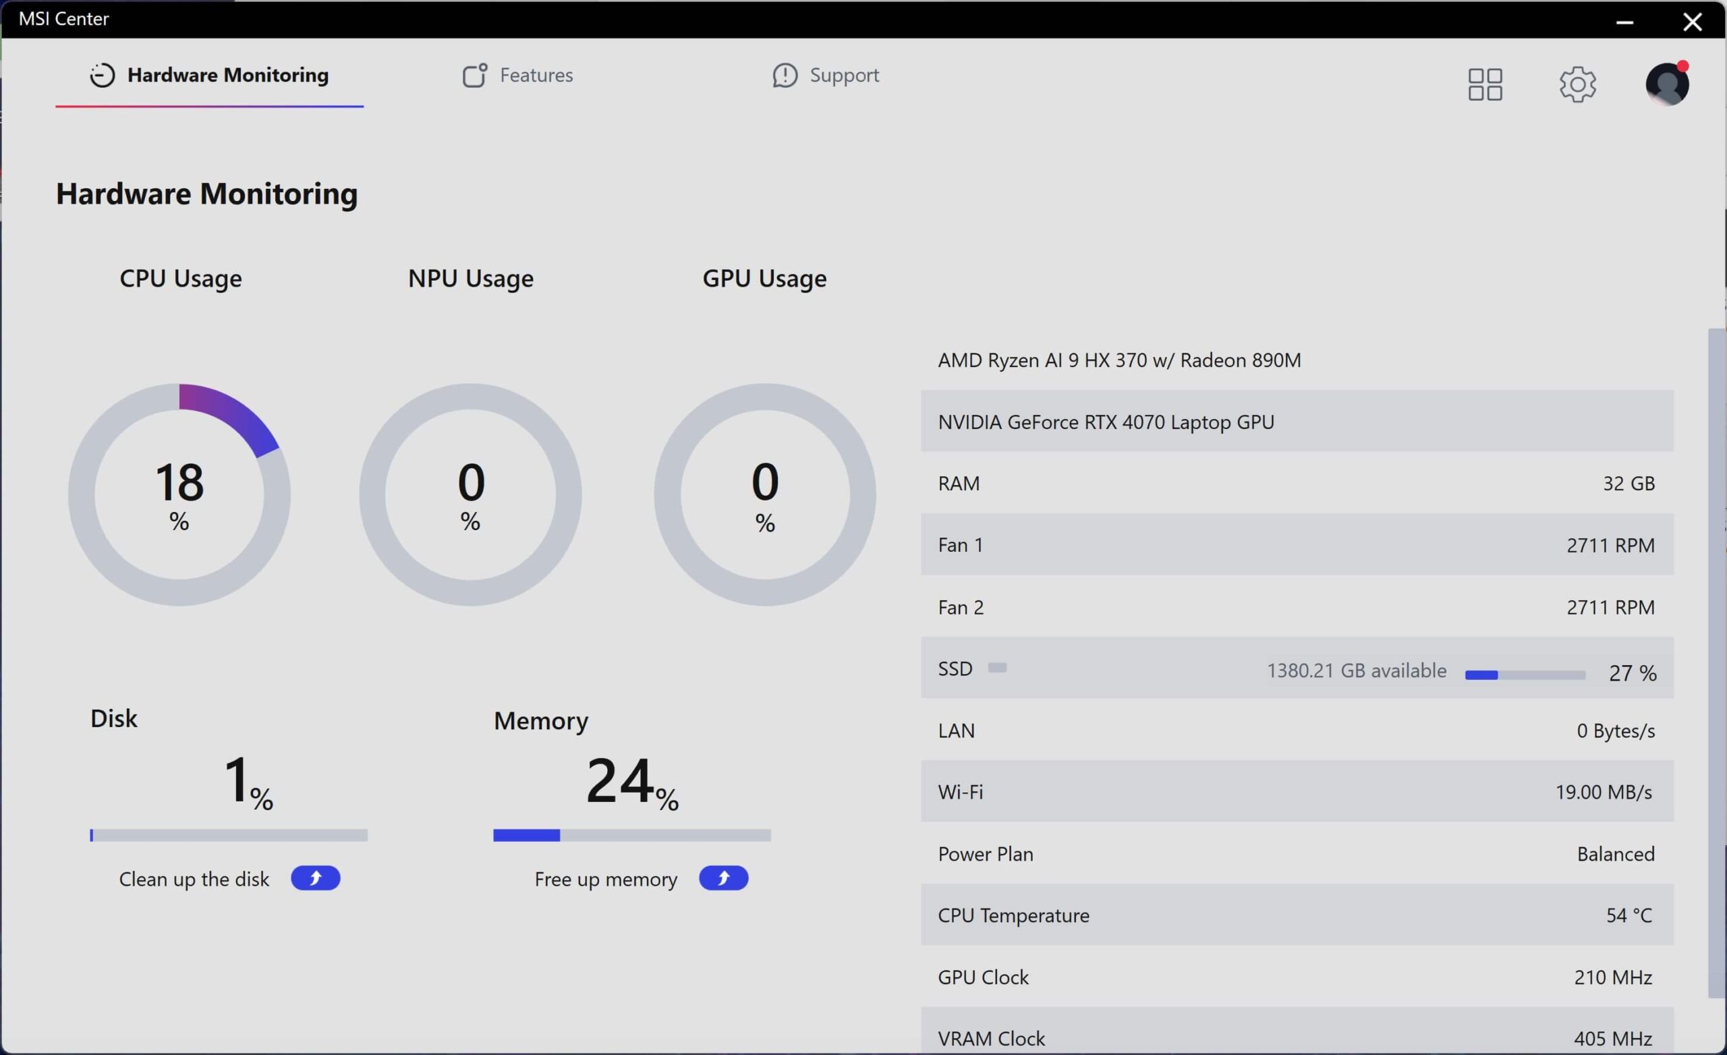
Task: Click the MSI Center user profile icon
Action: (1666, 83)
